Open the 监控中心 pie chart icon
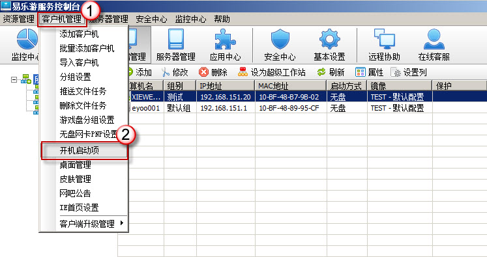 tap(27, 39)
